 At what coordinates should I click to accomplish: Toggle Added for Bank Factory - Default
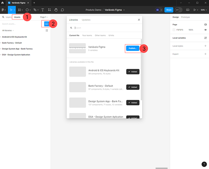[x=133, y=87]
